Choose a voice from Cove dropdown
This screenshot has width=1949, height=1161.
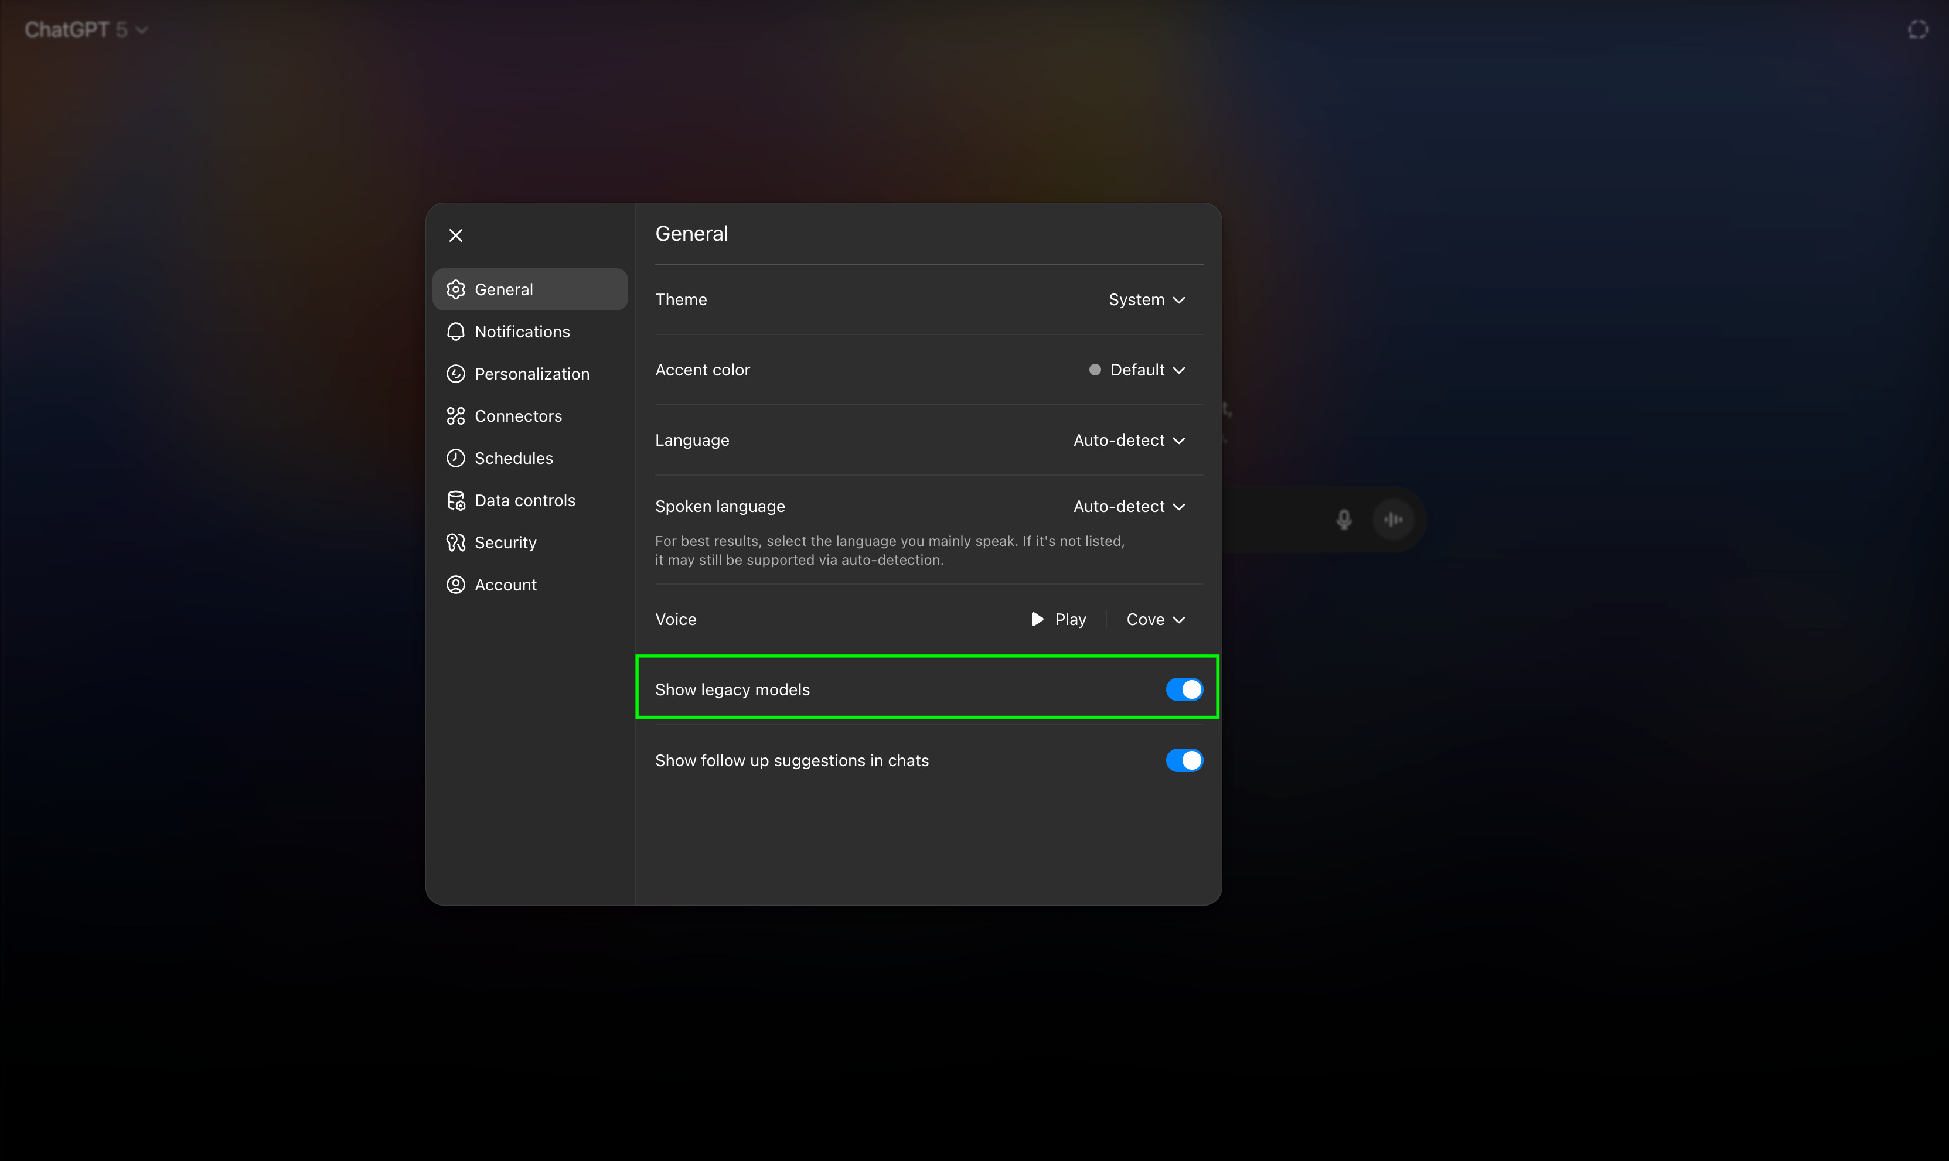pyautogui.click(x=1156, y=620)
